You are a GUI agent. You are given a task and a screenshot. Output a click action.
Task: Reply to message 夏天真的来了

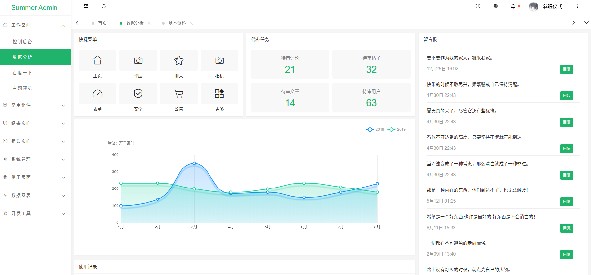(x=566, y=122)
